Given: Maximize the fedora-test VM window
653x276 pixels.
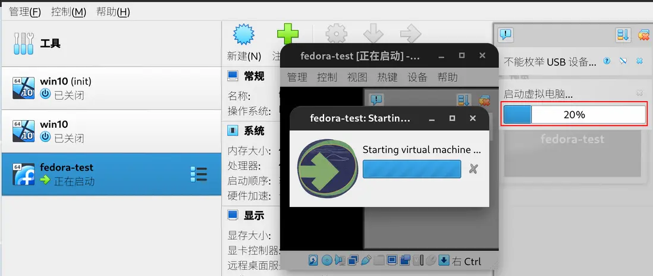Looking at the screenshot, I should pyautogui.click(x=462, y=55).
